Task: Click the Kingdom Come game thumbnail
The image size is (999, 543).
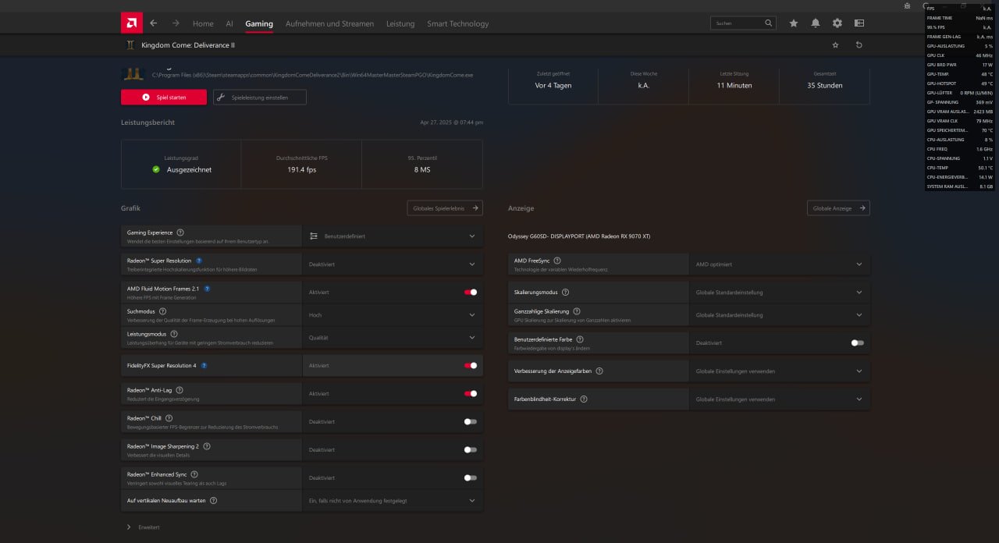Action: pos(133,73)
